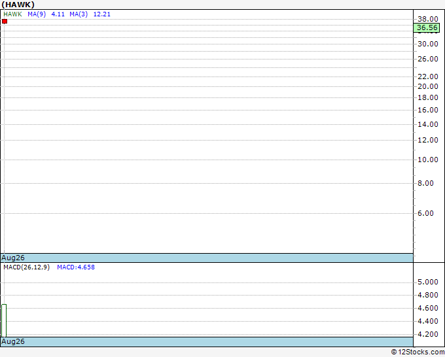Click the 30.00 price axis label

pos(428,44)
